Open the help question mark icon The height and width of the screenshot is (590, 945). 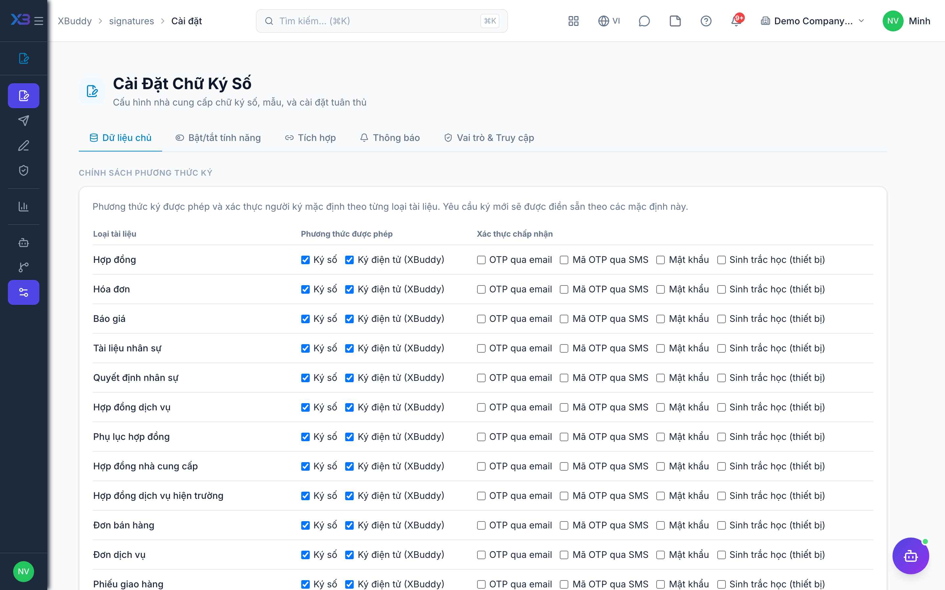705,21
